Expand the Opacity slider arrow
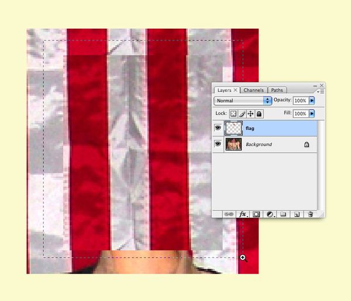The width and height of the screenshot is (351, 301). click(x=312, y=101)
